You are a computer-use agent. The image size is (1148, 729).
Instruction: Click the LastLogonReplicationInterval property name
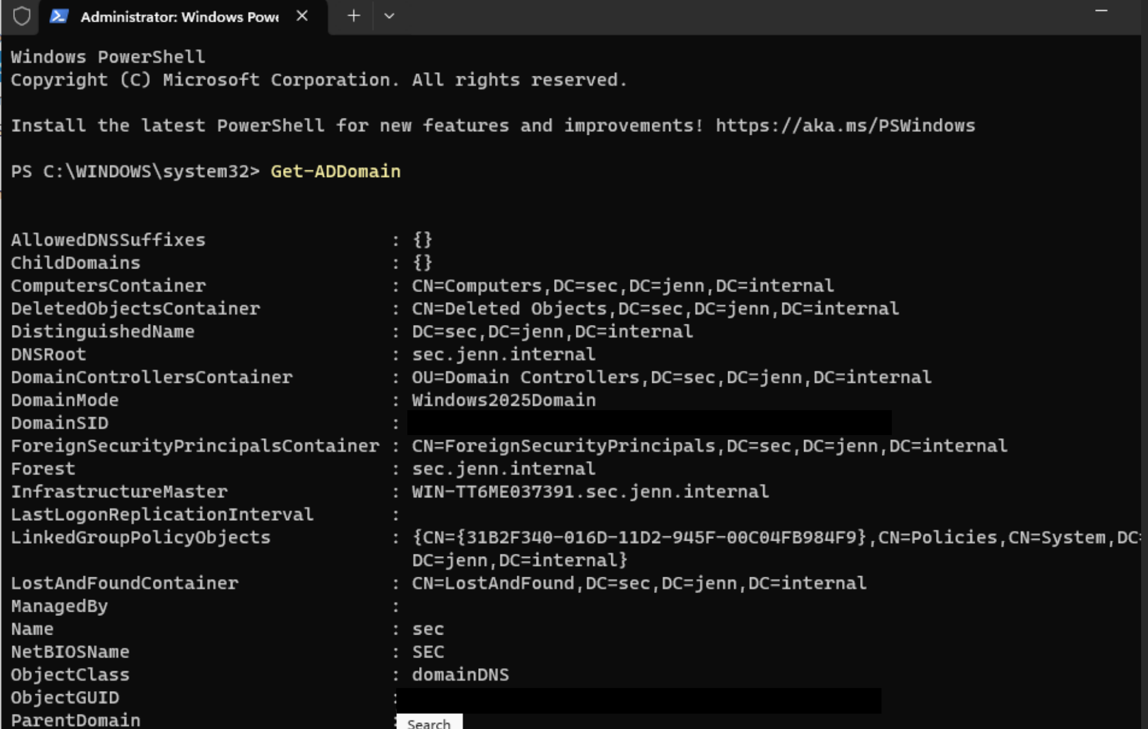(x=162, y=515)
